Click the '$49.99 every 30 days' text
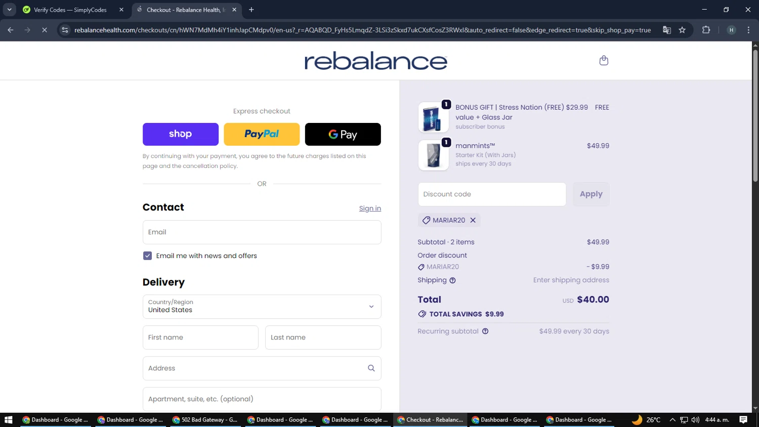This screenshot has width=759, height=427. click(x=574, y=331)
